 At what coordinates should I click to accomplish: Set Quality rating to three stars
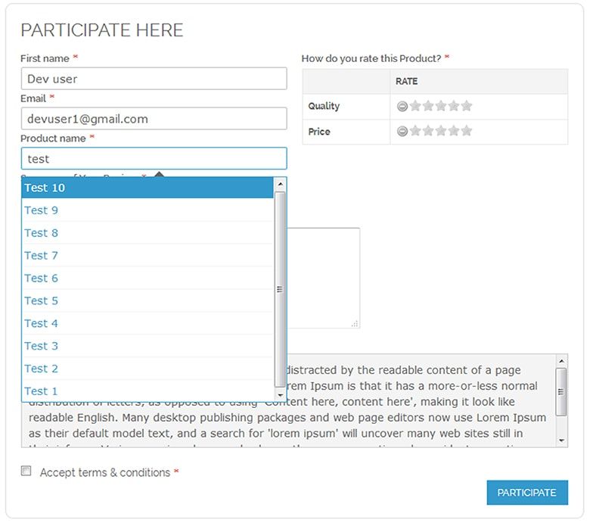click(x=441, y=106)
